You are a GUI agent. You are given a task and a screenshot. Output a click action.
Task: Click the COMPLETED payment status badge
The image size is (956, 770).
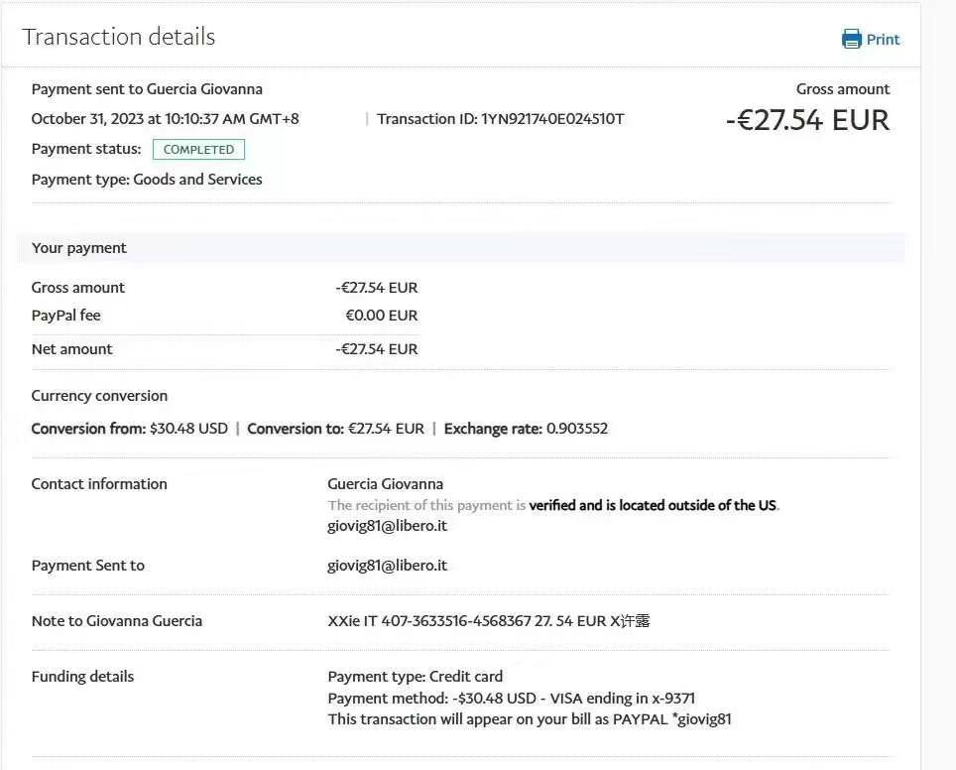tap(198, 150)
